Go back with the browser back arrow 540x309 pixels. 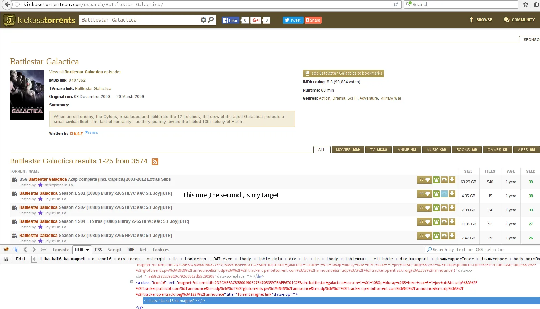point(7,4)
